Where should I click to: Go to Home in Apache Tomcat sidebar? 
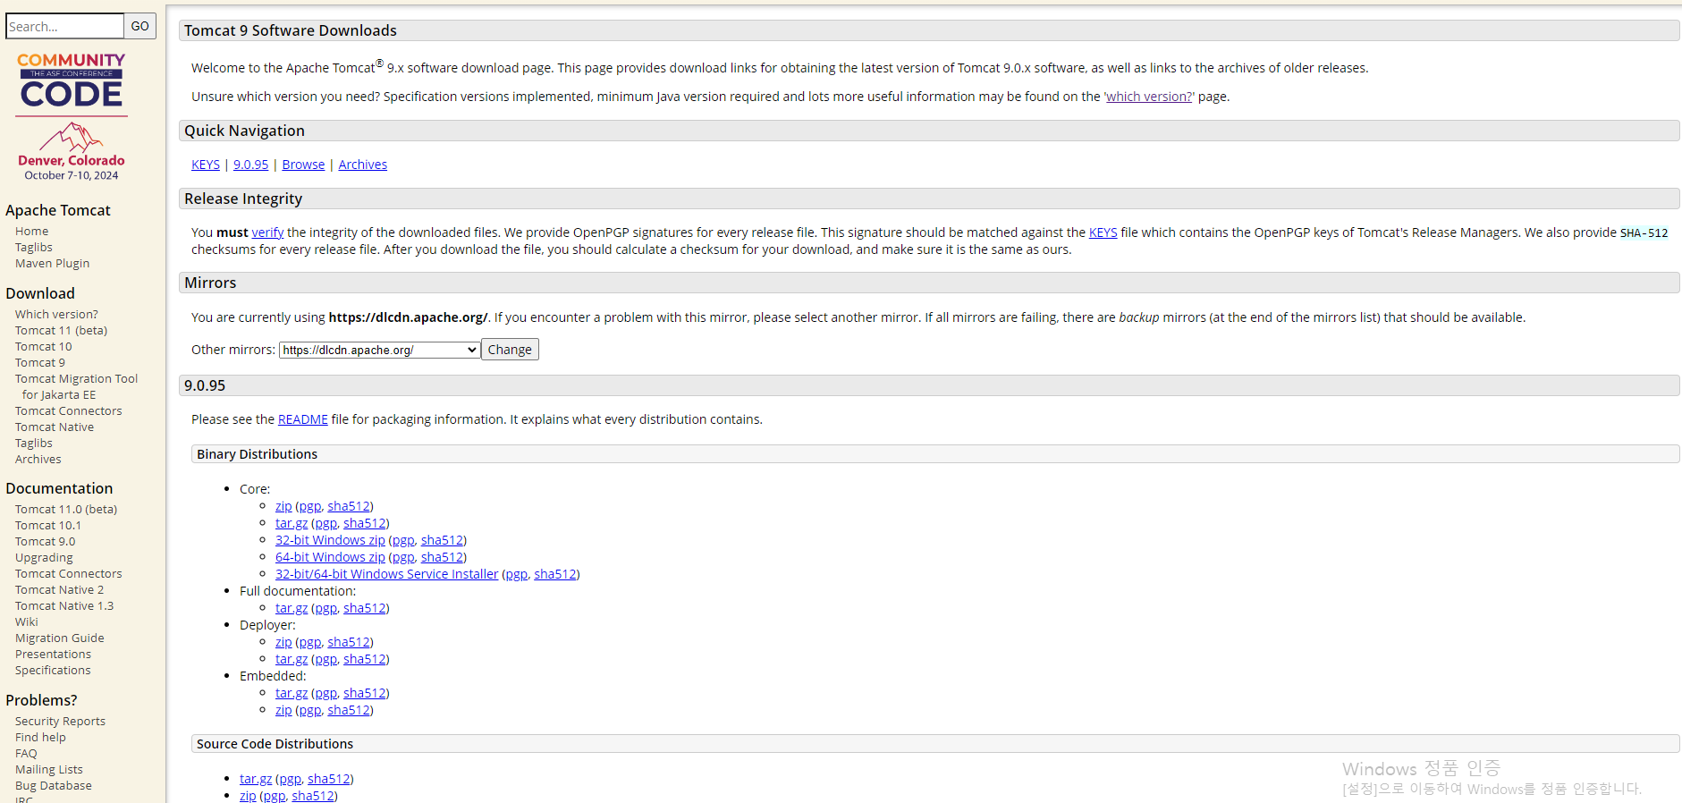tap(32, 231)
